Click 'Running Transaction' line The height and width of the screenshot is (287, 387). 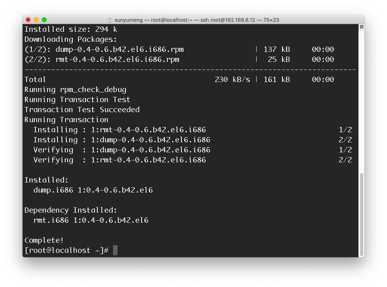click(x=66, y=120)
